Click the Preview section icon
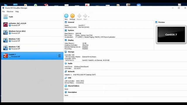Screen dimensions: 187x105 [156, 22]
